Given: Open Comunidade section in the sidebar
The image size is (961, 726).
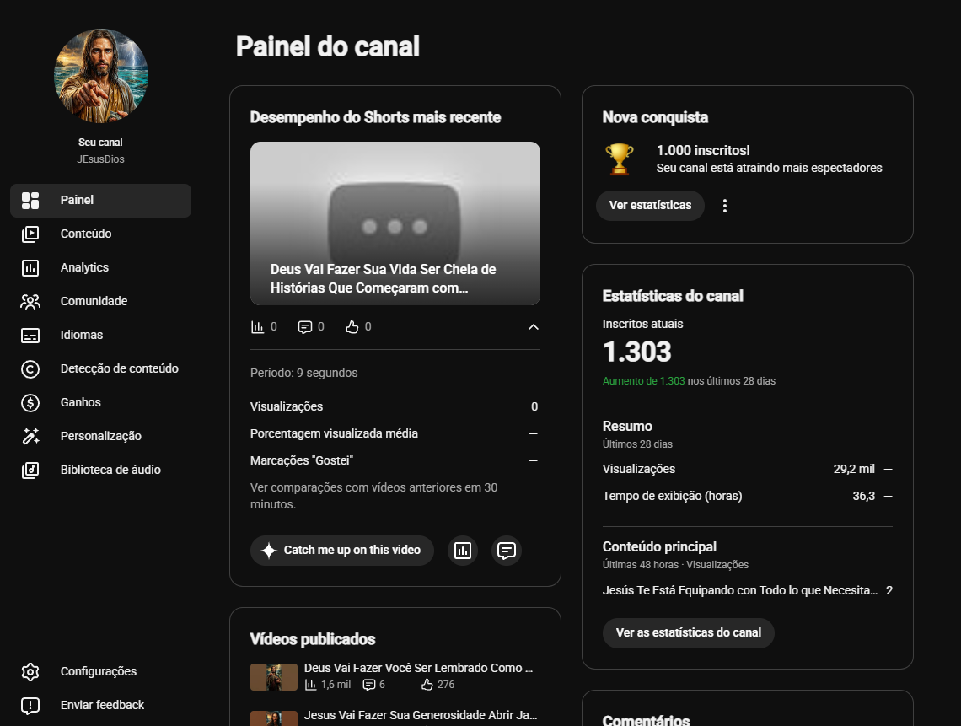Looking at the screenshot, I should pyautogui.click(x=100, y=302).
